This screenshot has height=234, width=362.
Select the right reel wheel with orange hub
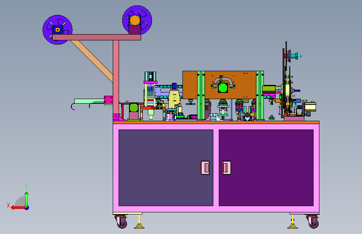[137, 20]
